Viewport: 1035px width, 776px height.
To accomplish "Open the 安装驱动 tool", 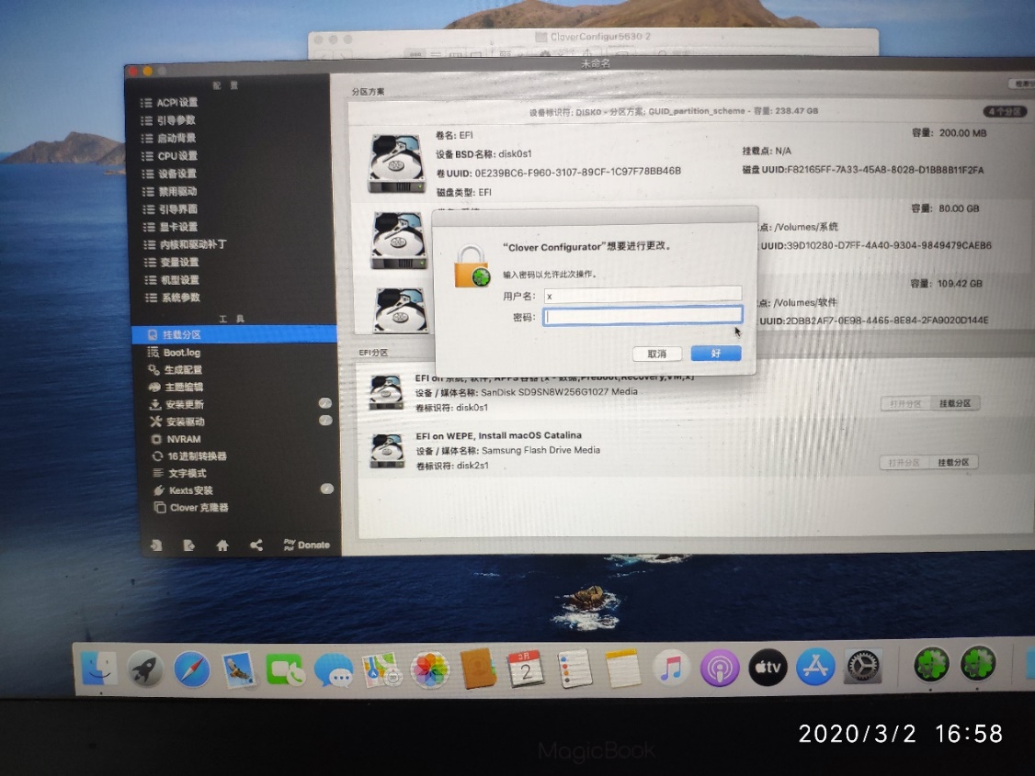I will click(x=176, y=422).
